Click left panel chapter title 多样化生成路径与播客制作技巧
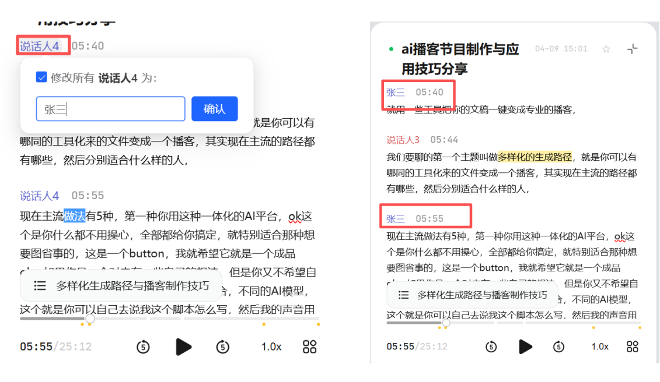Image resolution: width=660 pixels, height=382 pixels. pos(132,286)
